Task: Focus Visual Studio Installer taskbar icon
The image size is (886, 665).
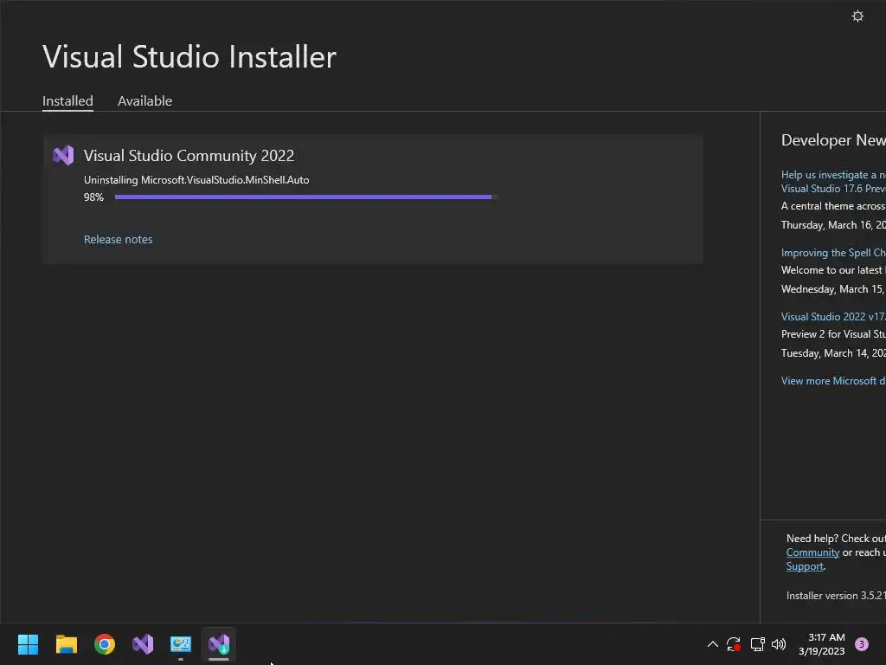Action: tap(219, 644)
